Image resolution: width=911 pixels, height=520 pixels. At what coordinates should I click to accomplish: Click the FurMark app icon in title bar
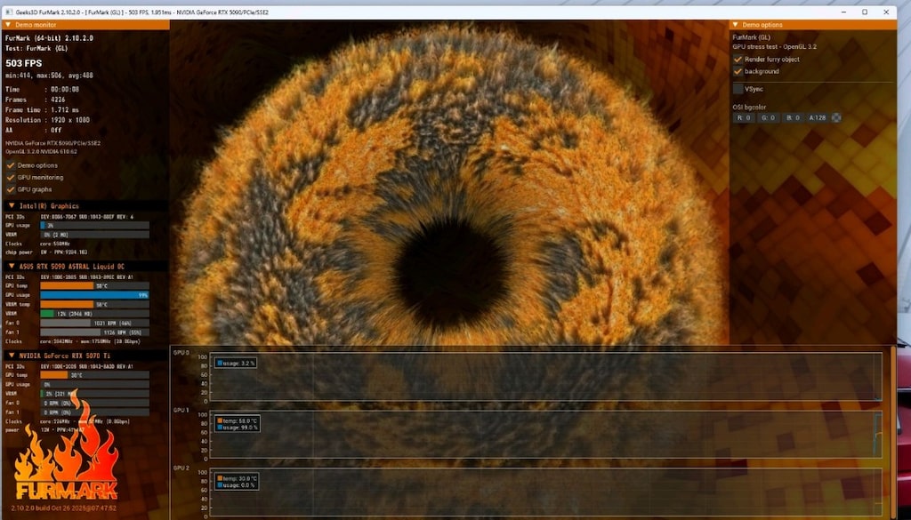[9, 12]
